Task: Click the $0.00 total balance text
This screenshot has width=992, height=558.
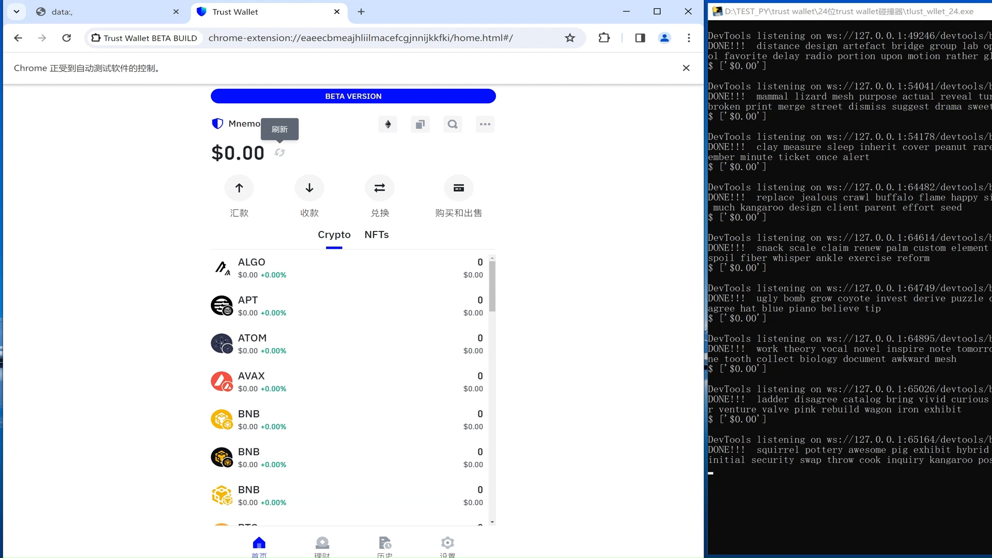Action: (x=238, y=153)
